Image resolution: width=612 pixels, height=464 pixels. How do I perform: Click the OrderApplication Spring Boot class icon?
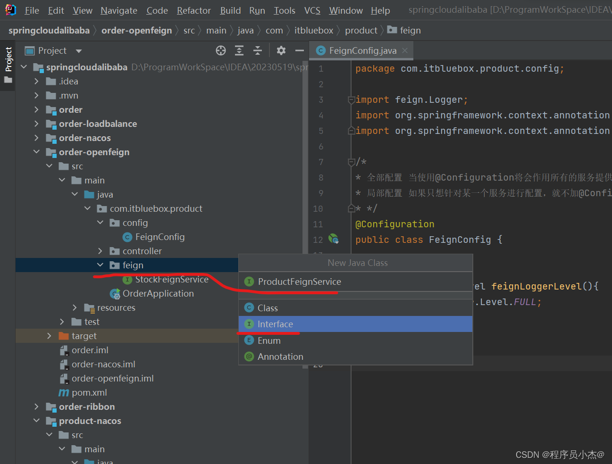coord(115,294)
